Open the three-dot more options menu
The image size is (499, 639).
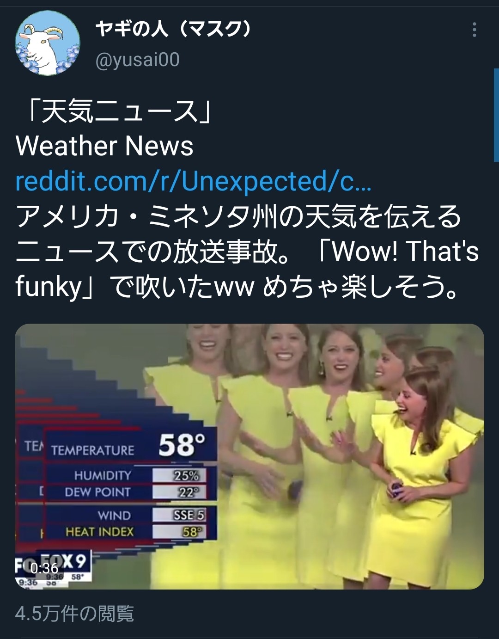tap(474, 30)
